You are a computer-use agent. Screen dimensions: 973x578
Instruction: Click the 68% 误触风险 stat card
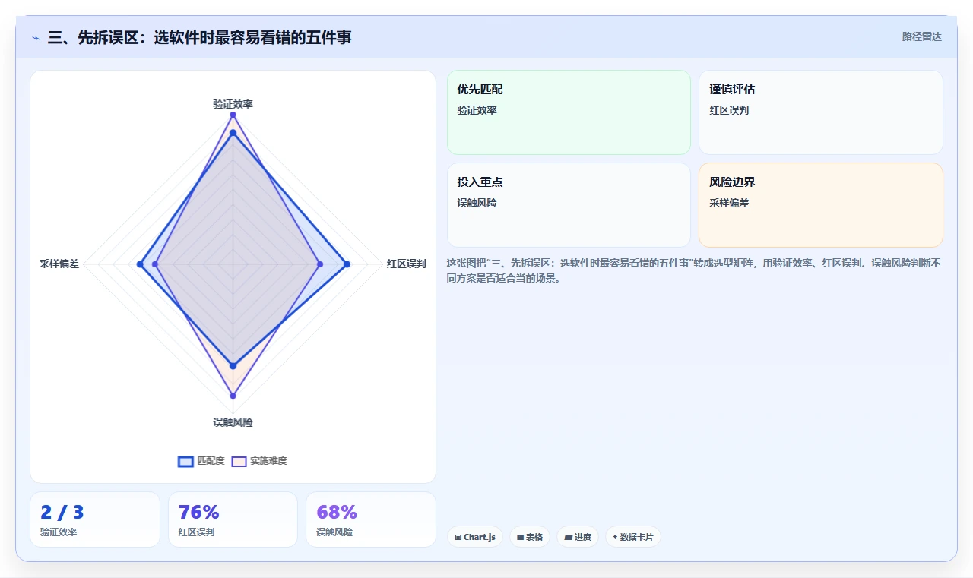pyautogui.click(x=371, y=520)
